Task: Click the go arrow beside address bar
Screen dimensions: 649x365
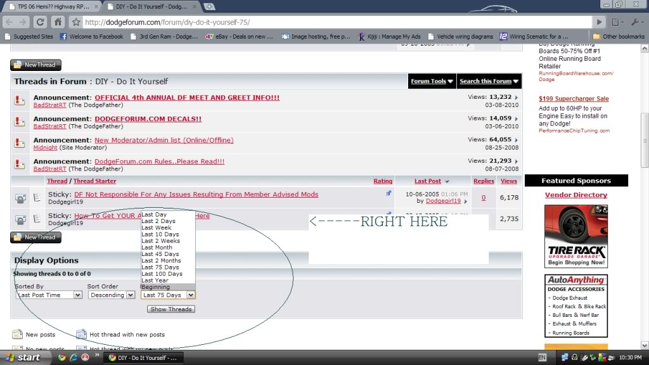Action: coord(600,22)
